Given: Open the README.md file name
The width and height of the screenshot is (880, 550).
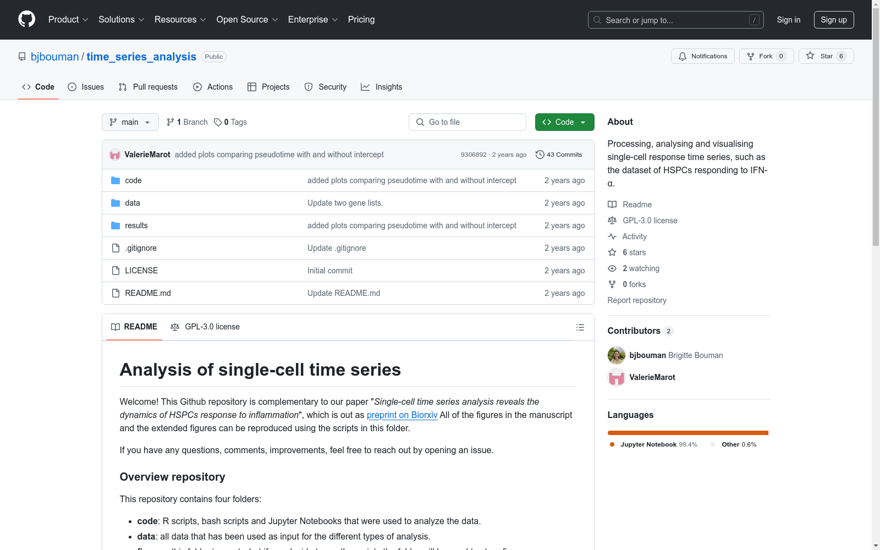Looking at the screenshot, I should [148, 293].
